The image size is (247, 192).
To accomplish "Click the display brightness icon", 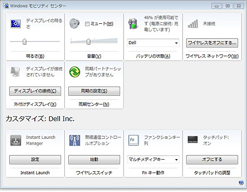I will 15,24.
